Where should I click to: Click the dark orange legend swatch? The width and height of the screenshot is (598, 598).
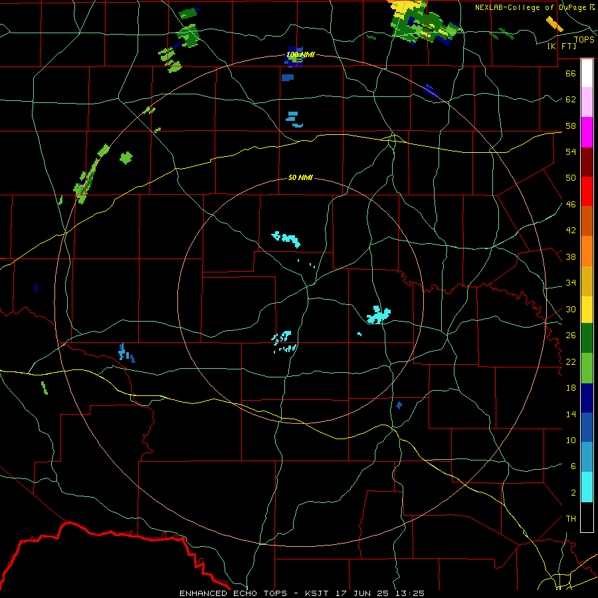587,221
